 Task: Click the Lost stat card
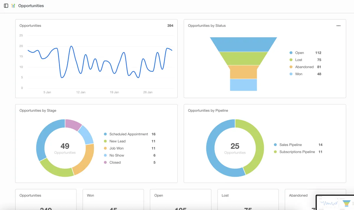pyautogui.click(x=248, y=200)
